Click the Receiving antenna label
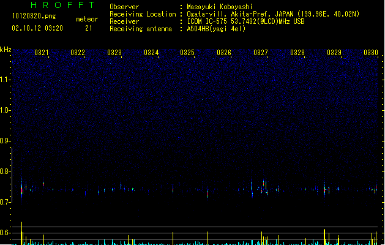Viewport: 385px width, 245px height. click(141, 29)
